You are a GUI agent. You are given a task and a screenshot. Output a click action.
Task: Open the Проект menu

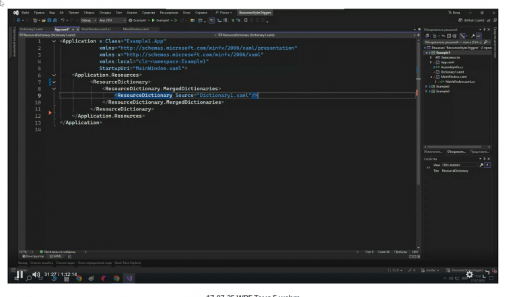pyautogui.click(x=73, y=13)
